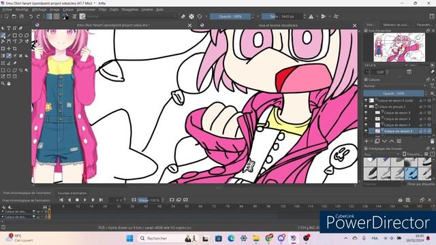436x245 pixels.
Task: Jump to last animation frame
Action: [x=101, y=199]
